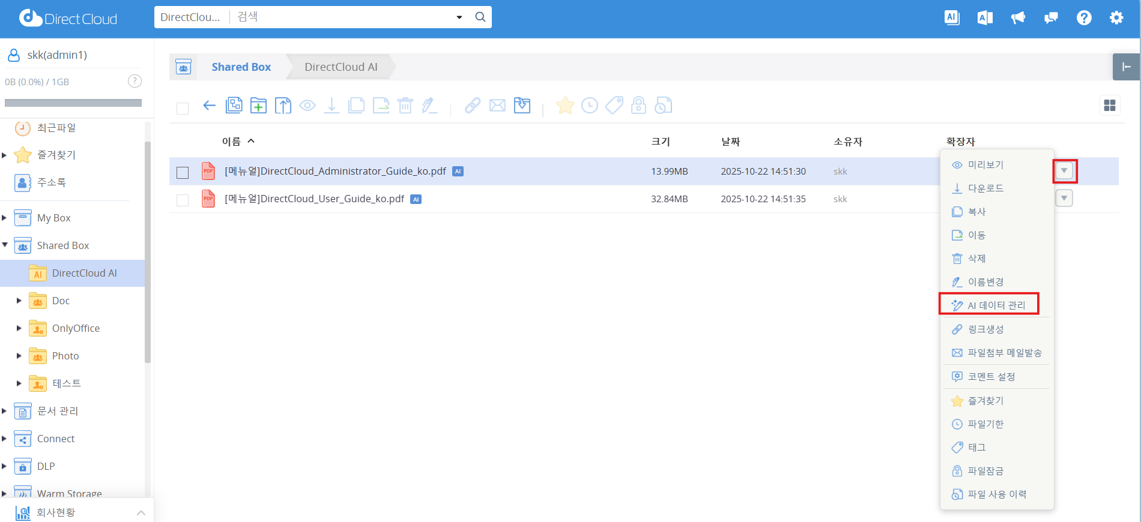The height and width of the screenshot is (522, 1141).
Task: Click the back arrow in toolbar
Action: [x=209, y=106]
